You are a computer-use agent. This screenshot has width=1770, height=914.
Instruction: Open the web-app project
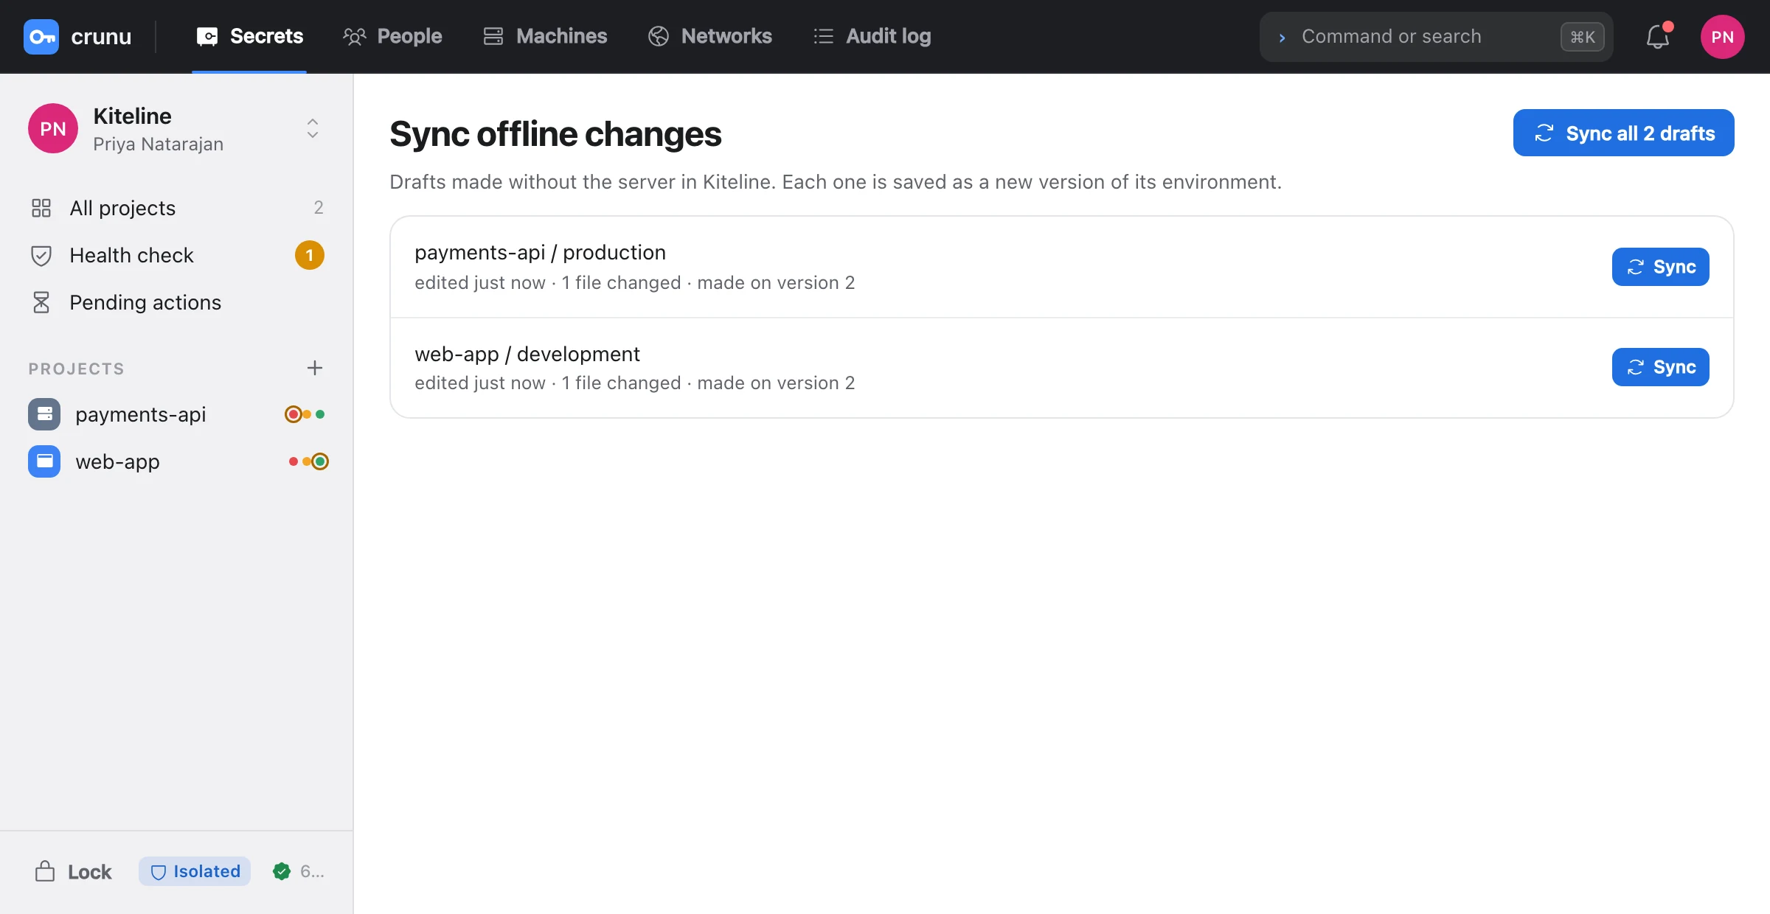tap(177, 461)
